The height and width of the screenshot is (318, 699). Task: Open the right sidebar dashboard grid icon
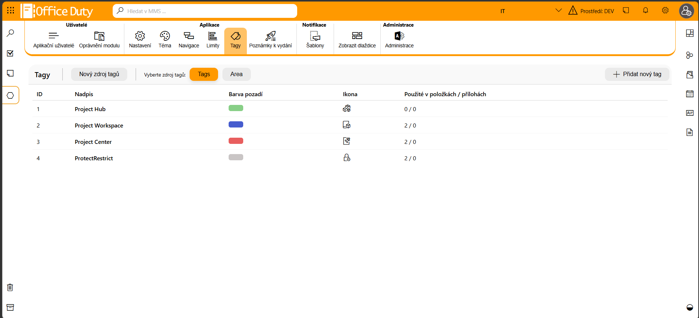coord(690,33)
